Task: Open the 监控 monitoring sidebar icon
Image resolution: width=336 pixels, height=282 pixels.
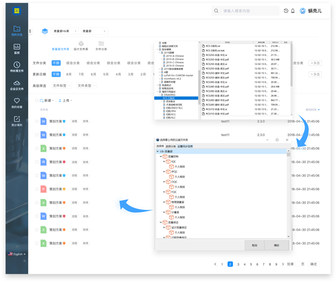Action: click(x=17, y=49)
